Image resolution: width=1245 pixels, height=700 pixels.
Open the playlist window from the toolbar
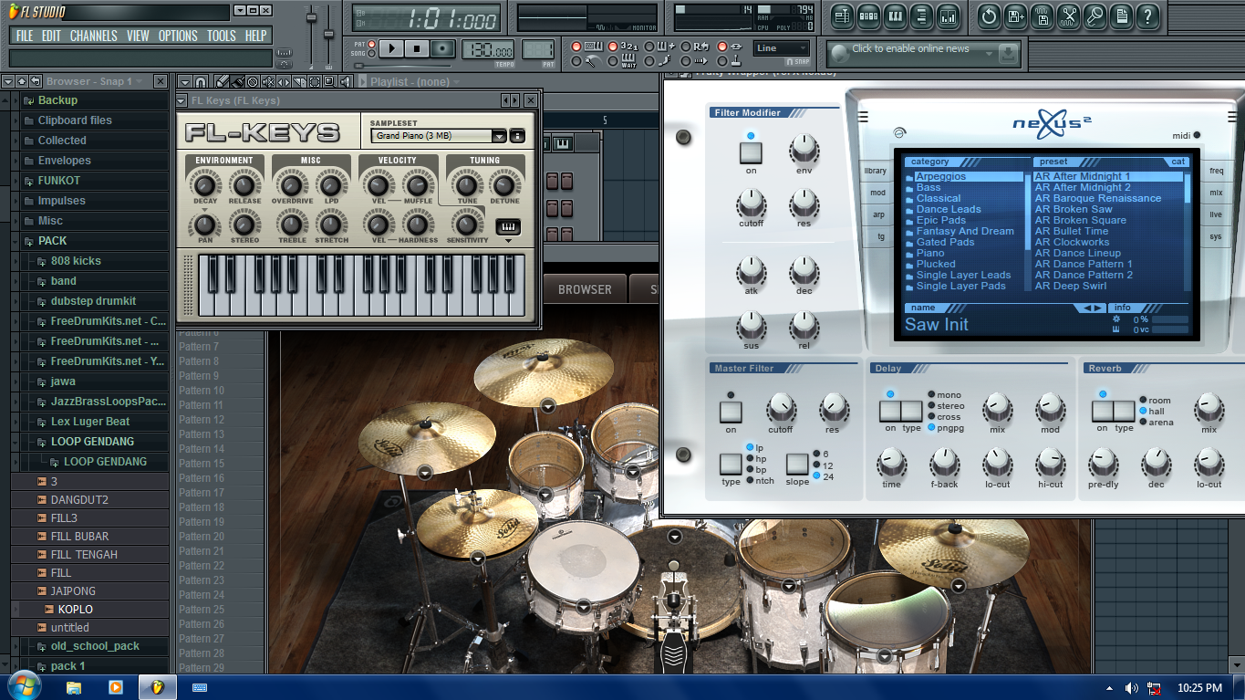pyautogui.click(x=842, y=16)
